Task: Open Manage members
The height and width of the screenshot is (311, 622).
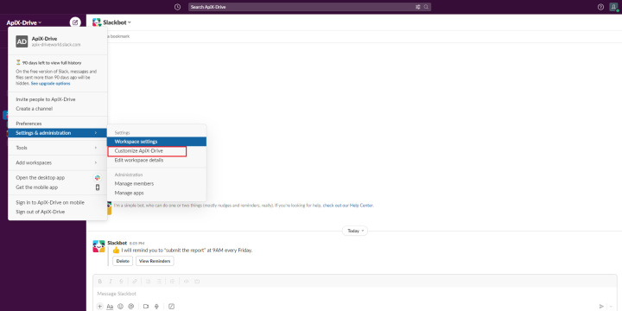Action: pos(156,184)
